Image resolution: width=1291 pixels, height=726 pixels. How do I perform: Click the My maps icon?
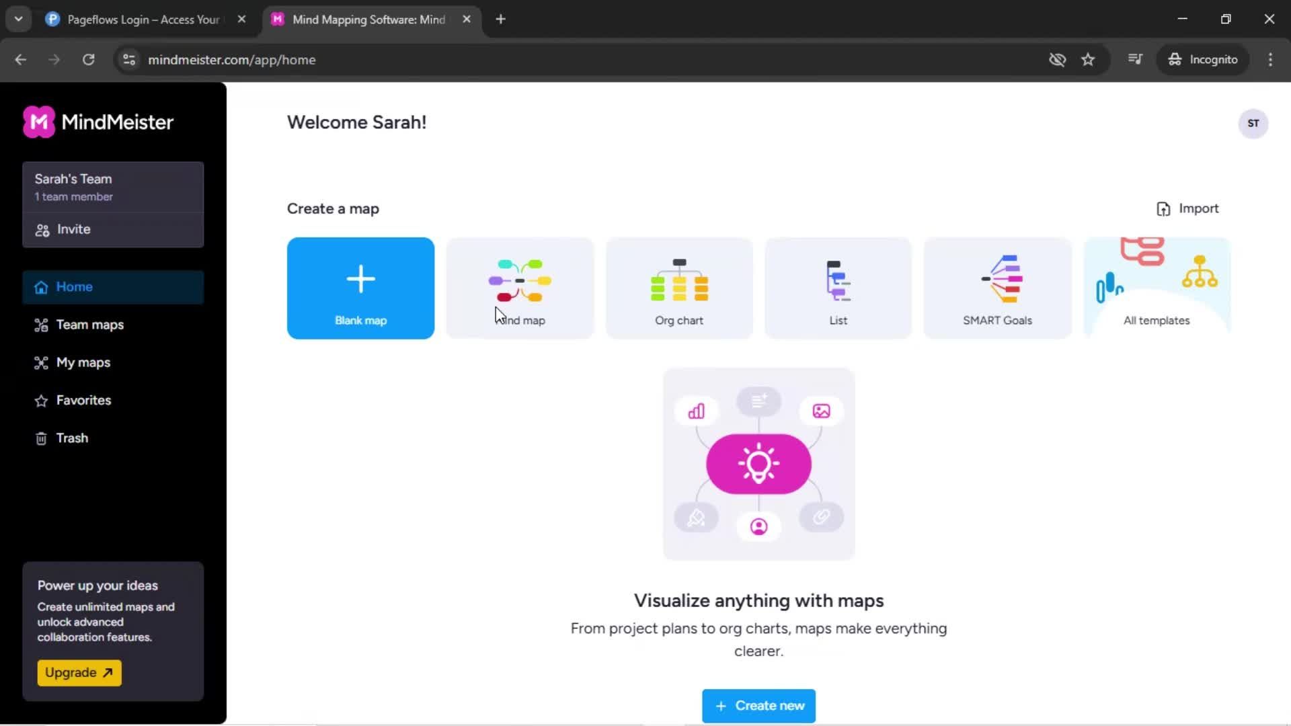pos(41,363)
